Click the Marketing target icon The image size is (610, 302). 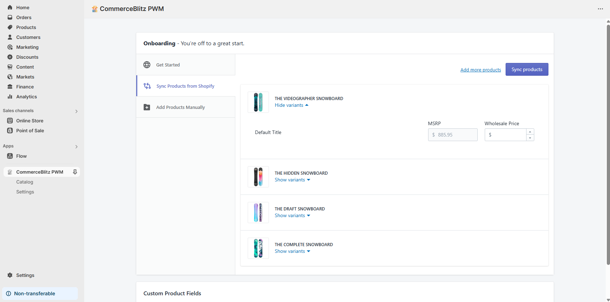pos(10,47)
